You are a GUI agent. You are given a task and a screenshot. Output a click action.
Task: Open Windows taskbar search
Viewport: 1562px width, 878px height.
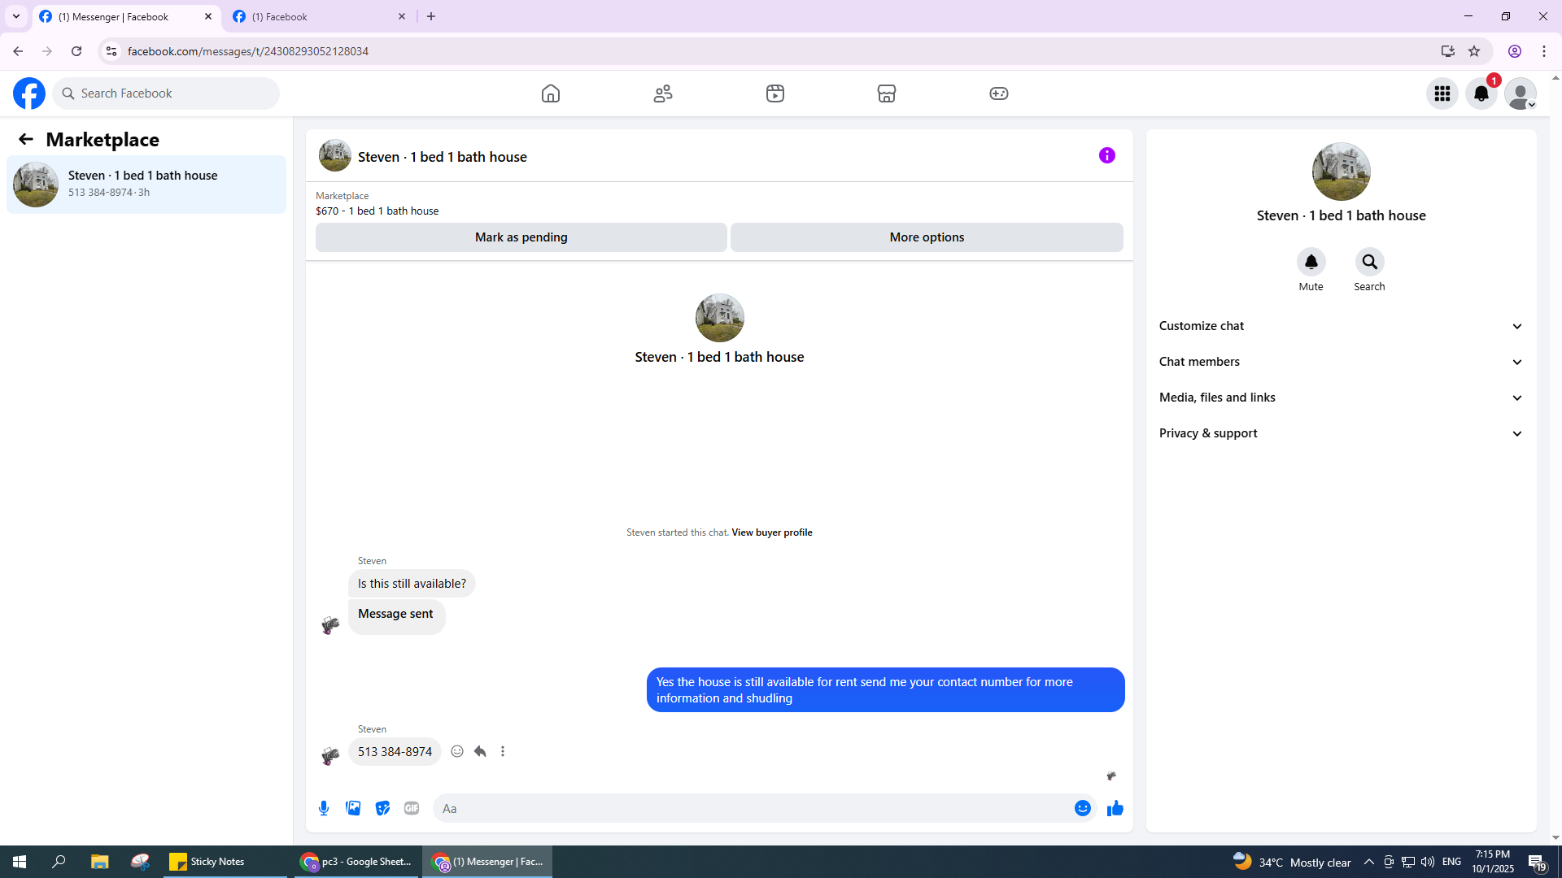59,862
